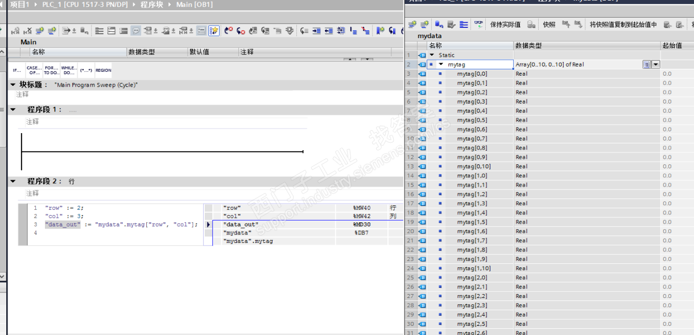Click the 快照 snapshot button
694x335 pixels.
pos(548,24)
